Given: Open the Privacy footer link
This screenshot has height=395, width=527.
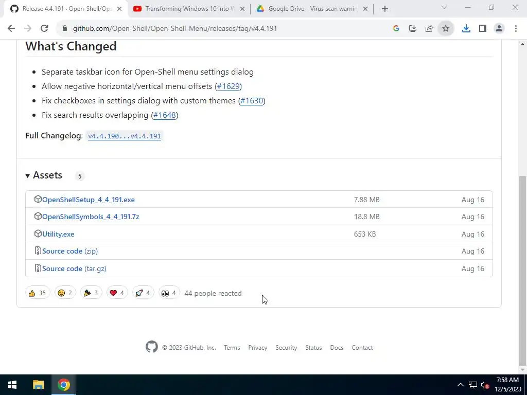Looking at the screenshot, I should coord(258,348).
